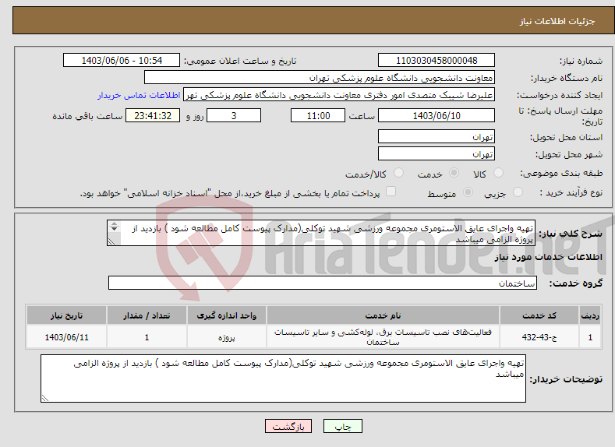Click the ردیف column header
This screenshot has height=447, width=615.
pyautogui.click(x=590, y=315)
